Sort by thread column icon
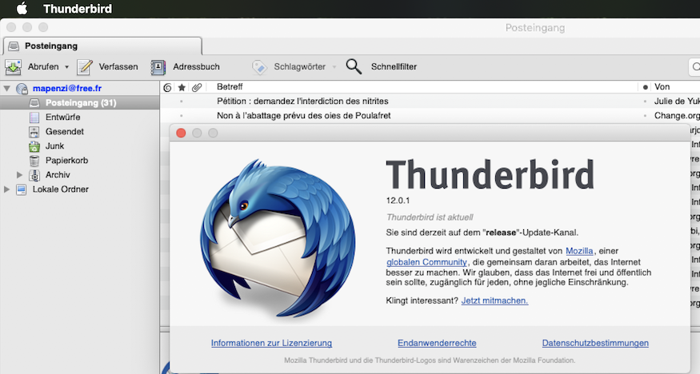Image resolution: width=700 pixels, height=374 pixels. tap(167, 87)
